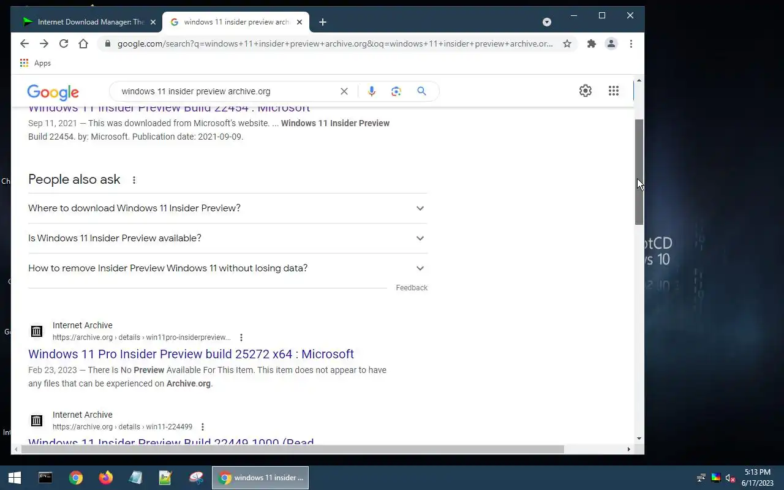The height and width of the screenshot is (490, 784).
Task: Open the Windows Start menu
Action: (15, 478)
